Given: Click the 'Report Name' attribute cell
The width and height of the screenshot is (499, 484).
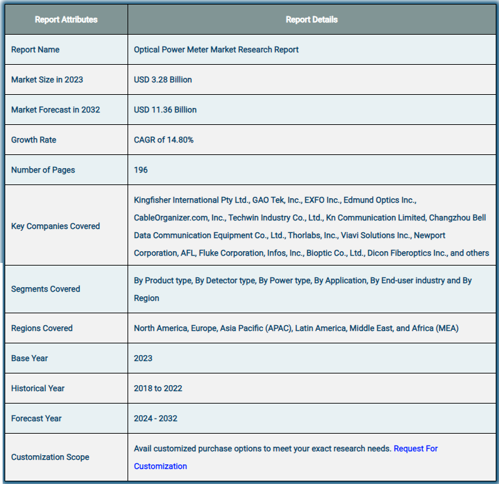Looking at the screenshot, I should pos(66,49).
